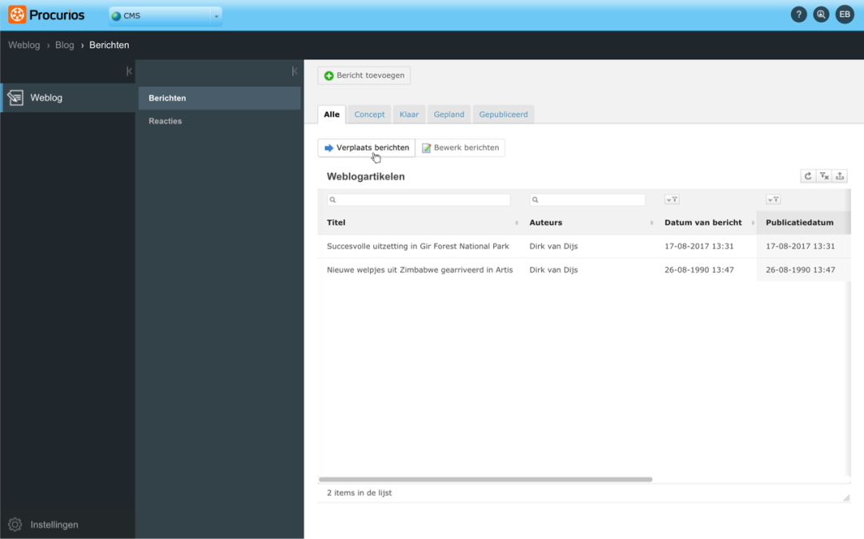Go to Blog breadcrumb

(x=65, y=45)
